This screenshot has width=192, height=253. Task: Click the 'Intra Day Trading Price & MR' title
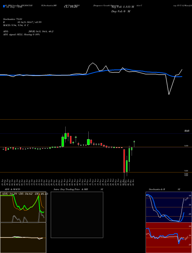[71, 189]
